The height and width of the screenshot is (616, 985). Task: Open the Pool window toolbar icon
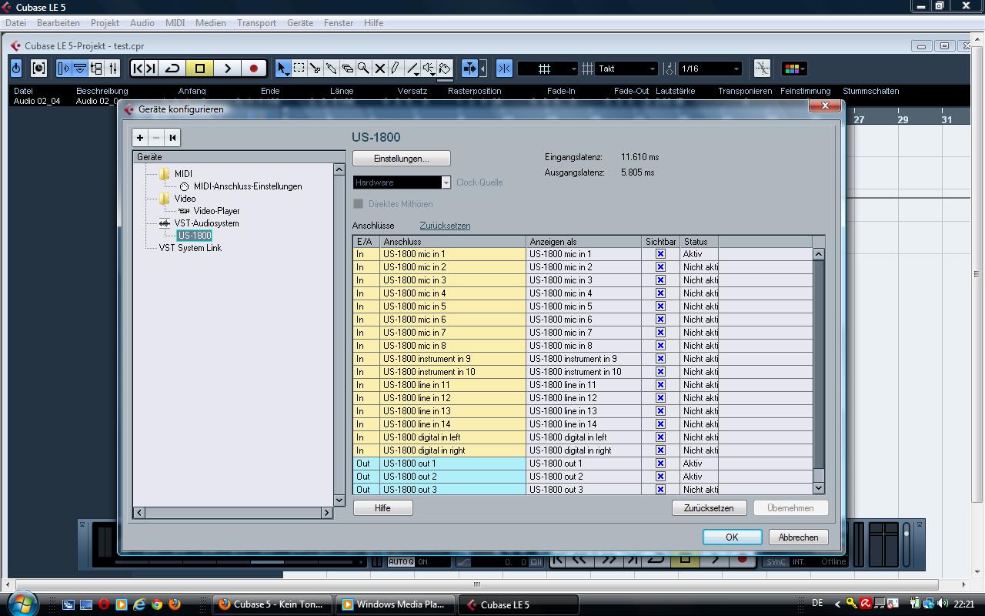tap(96, 69)
